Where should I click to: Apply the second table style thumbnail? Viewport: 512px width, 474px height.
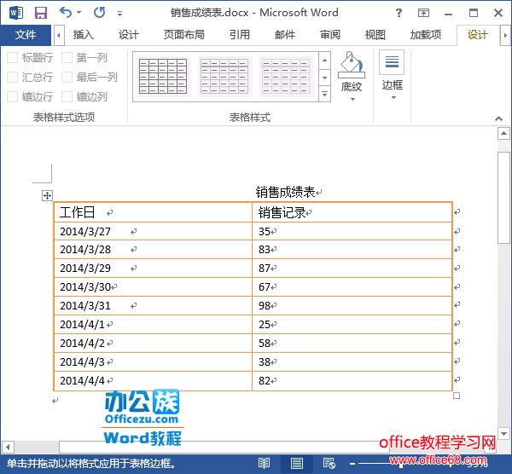[x=224, y=77]
